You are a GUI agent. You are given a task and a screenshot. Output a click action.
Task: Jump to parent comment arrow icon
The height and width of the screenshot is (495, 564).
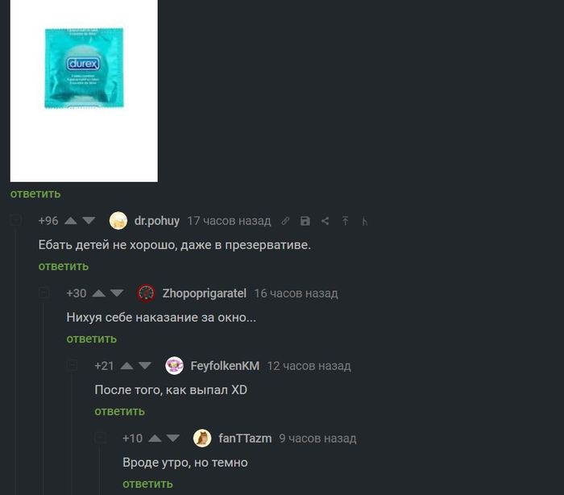(x=345, y=221)
